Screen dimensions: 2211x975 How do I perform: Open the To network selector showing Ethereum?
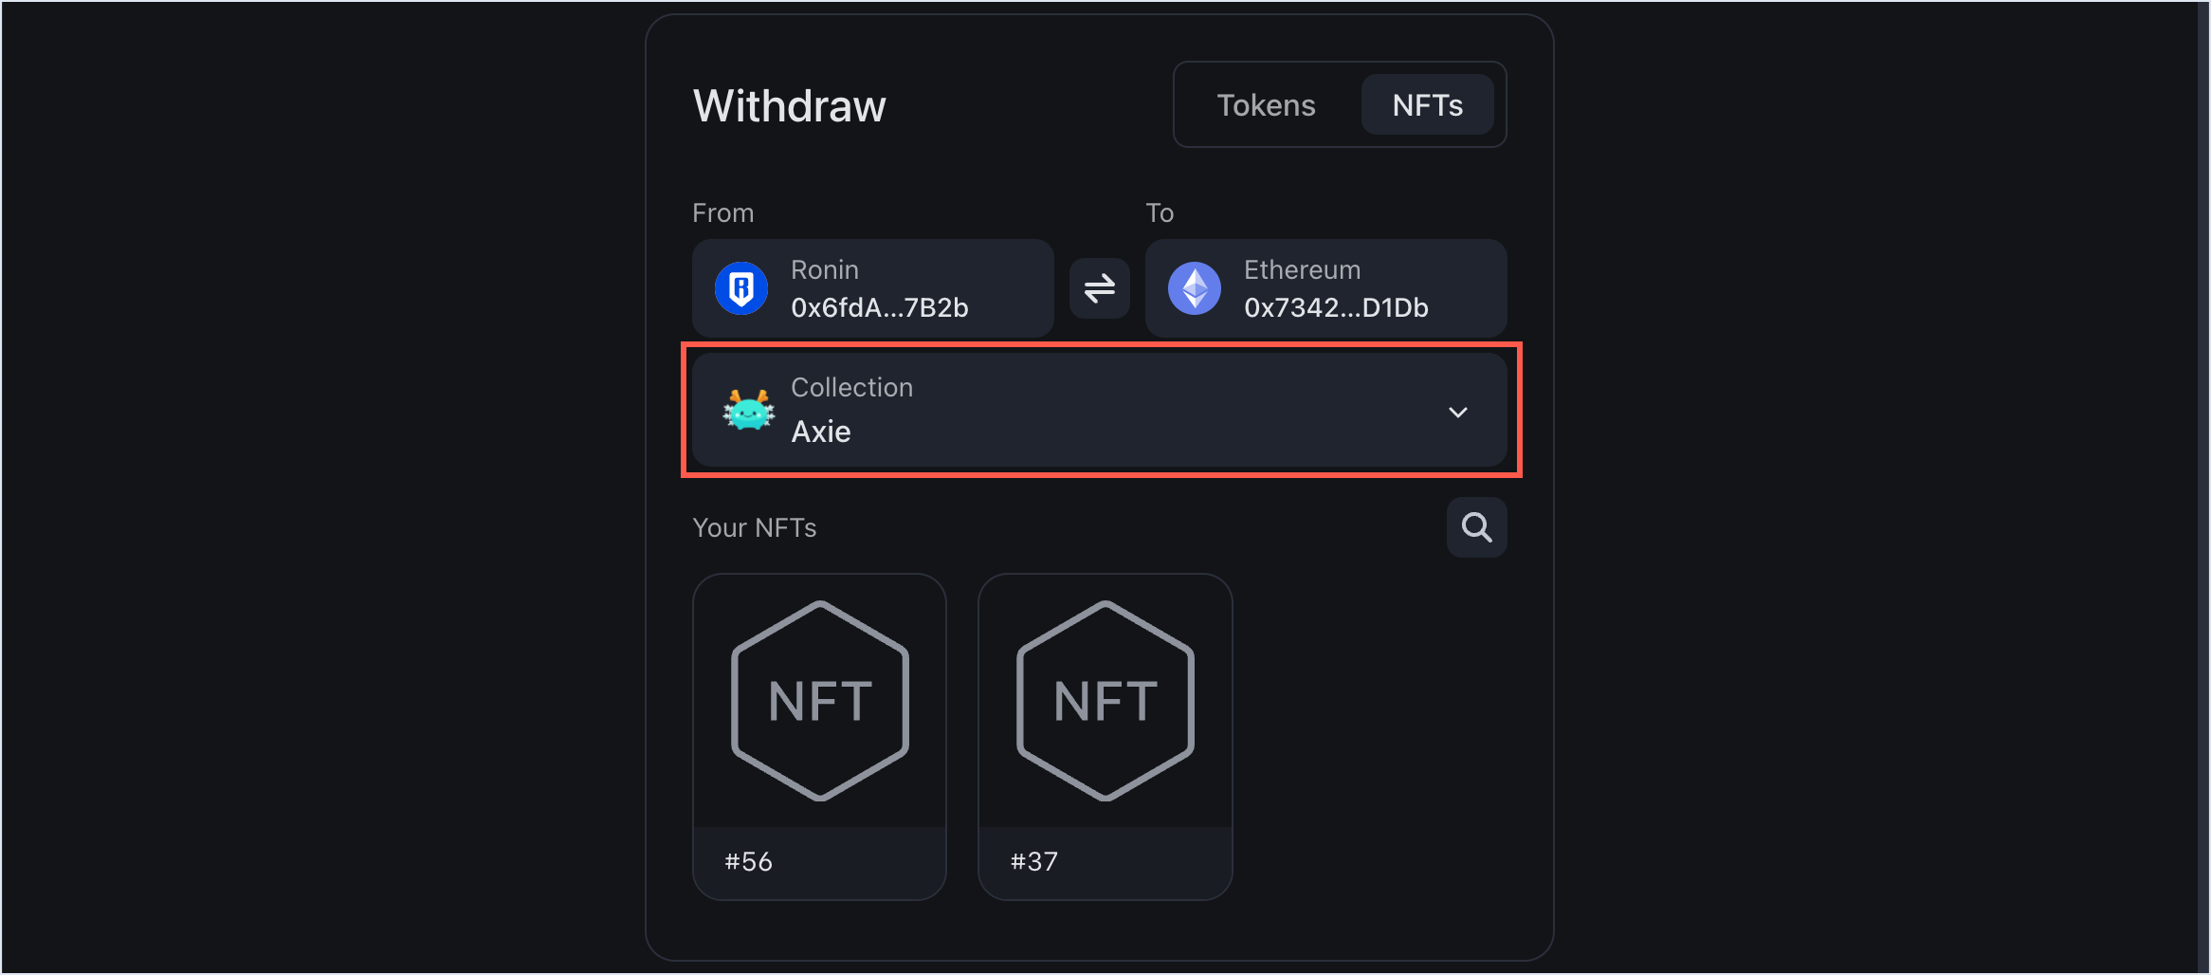click(x=1325, y=288)
